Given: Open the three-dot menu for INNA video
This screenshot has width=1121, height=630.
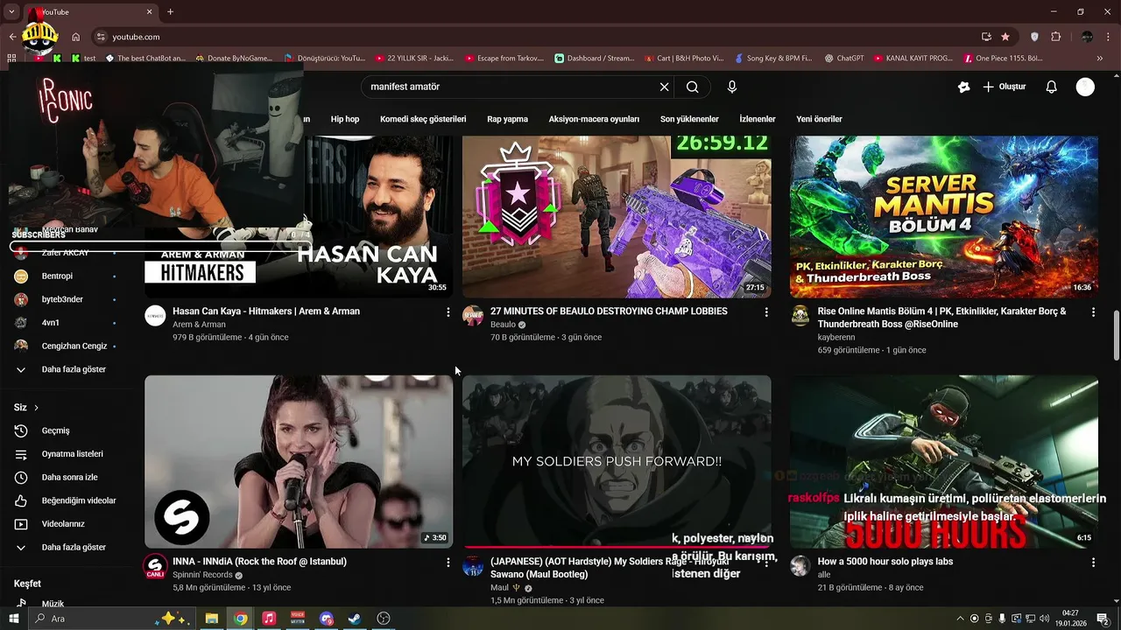Looking at the screenshot, I should tap(448, 563).
